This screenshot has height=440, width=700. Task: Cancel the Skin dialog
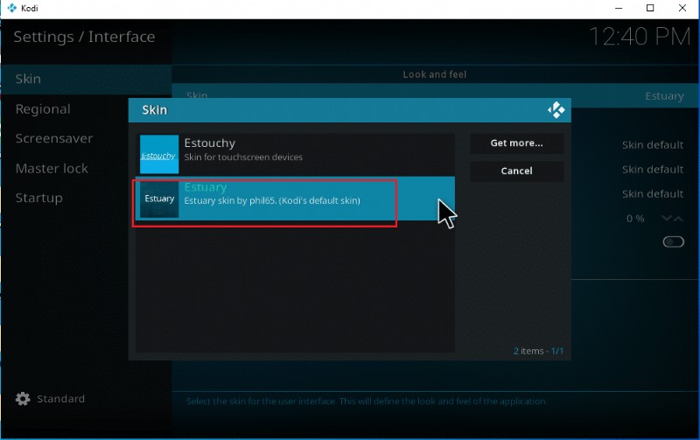pyautogui.click(x=516, y=171)
